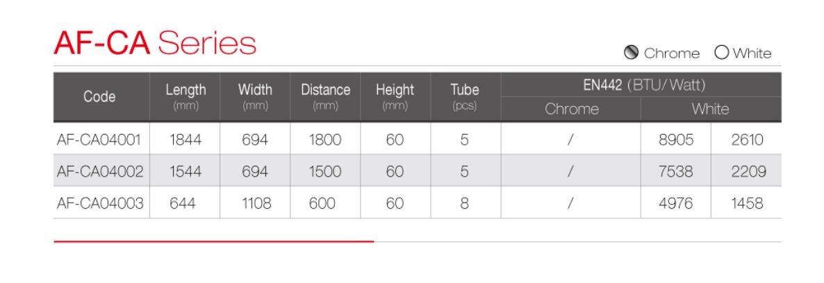
Task: Click the Chrome sub-header under EN442
Action: point(571,109)
